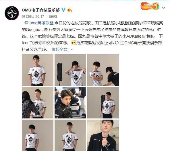Image resolution: width=170 pixels, height=152 pixels.
Task: Click the blue verified V badge
Action: click(63, 10)
